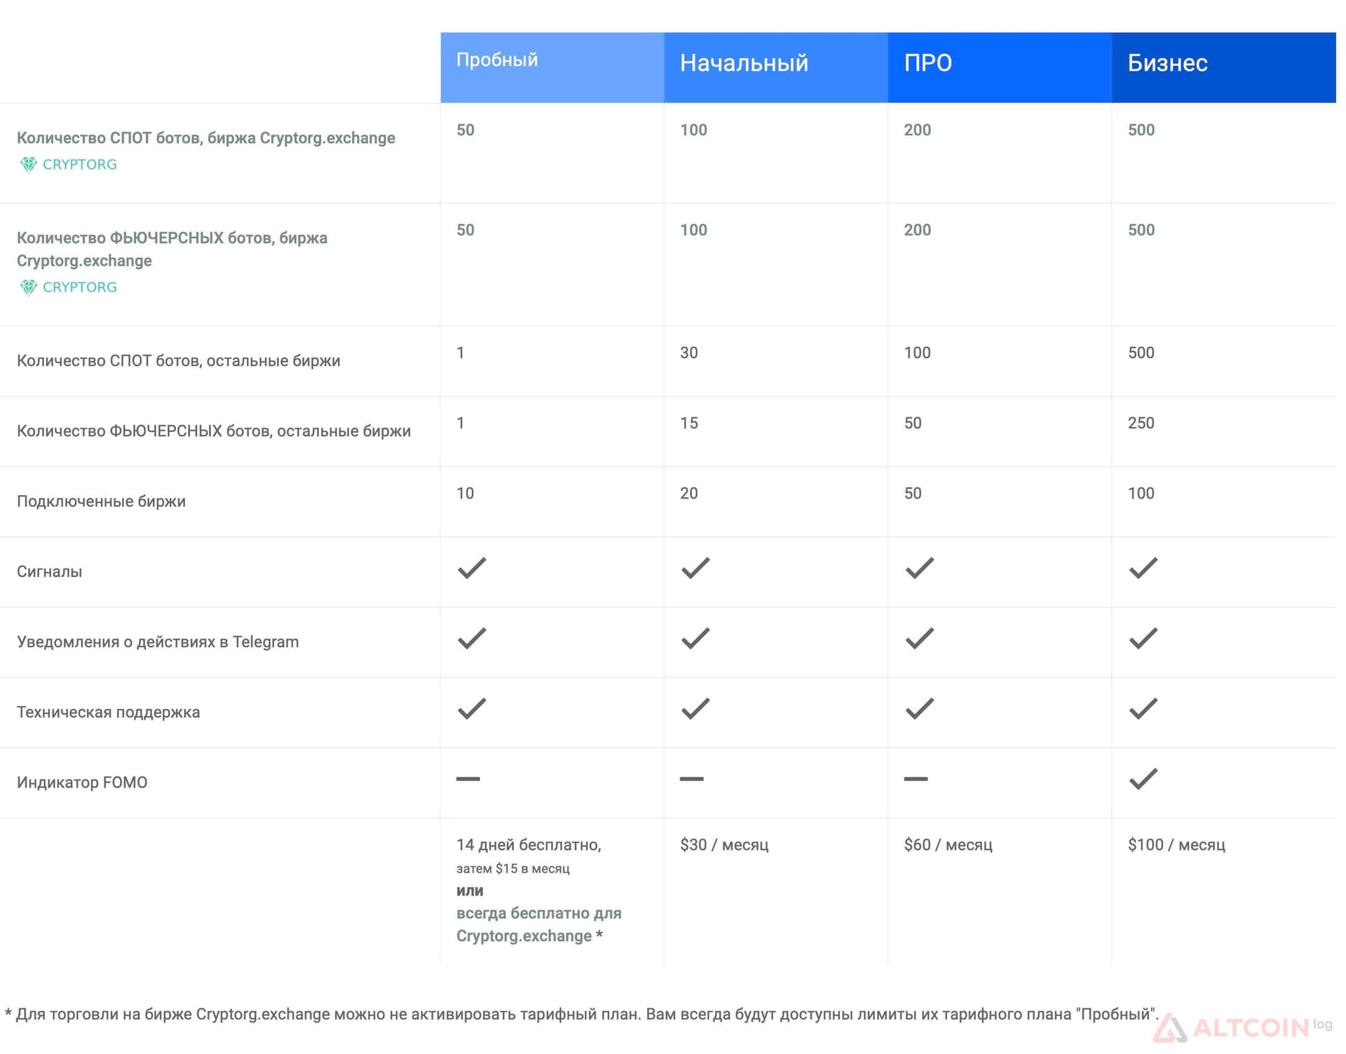Screen dimensions: 1346x1054
Task: Open the 'всегда бесплатно для Cryptorg.exchange' link
Action: [x=538, y=924]
